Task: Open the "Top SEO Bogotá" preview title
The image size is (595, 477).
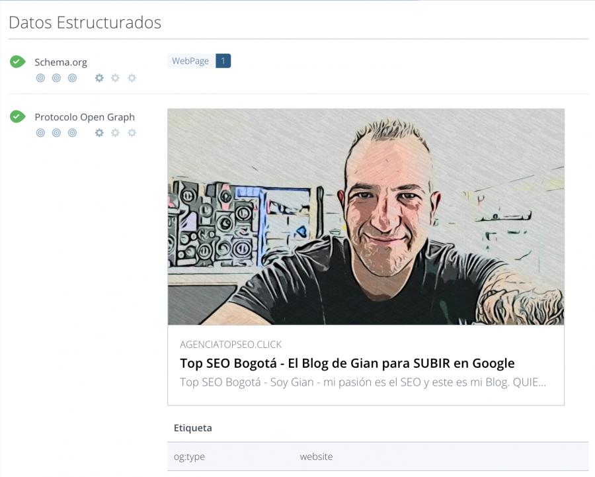Action: point(346,363)
